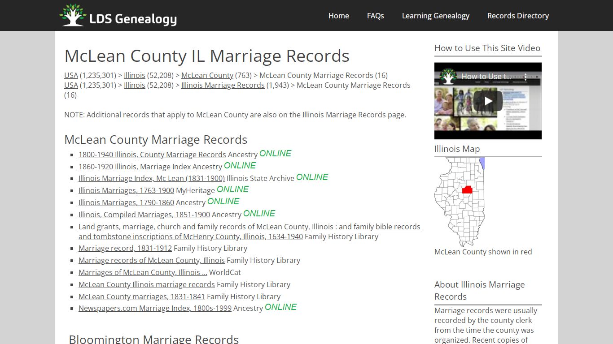Screen dimensions: 613x344
Task: Open 1800-1940 Illinois, County Marriage Records
Action: pyautogui.click(x=152, y=155)
